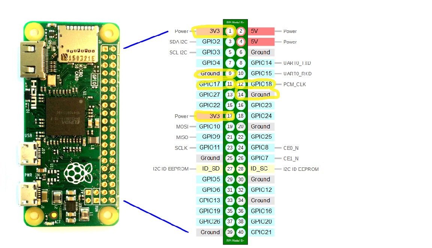This screenshot has width=432, height=248.
Task: Select the pin 4 number circle
Action: coord(241,42)
